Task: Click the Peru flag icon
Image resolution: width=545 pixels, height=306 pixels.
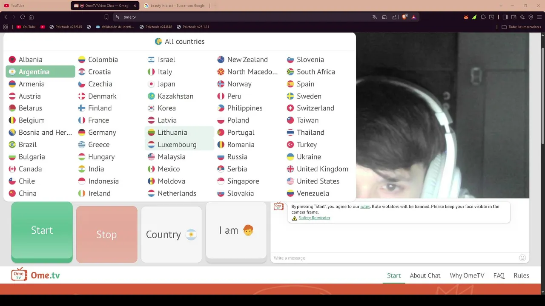Action: pos(221,96)
